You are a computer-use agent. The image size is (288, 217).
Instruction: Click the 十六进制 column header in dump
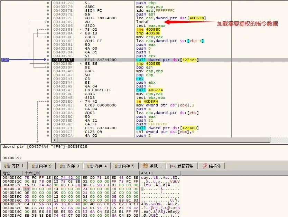32,173
